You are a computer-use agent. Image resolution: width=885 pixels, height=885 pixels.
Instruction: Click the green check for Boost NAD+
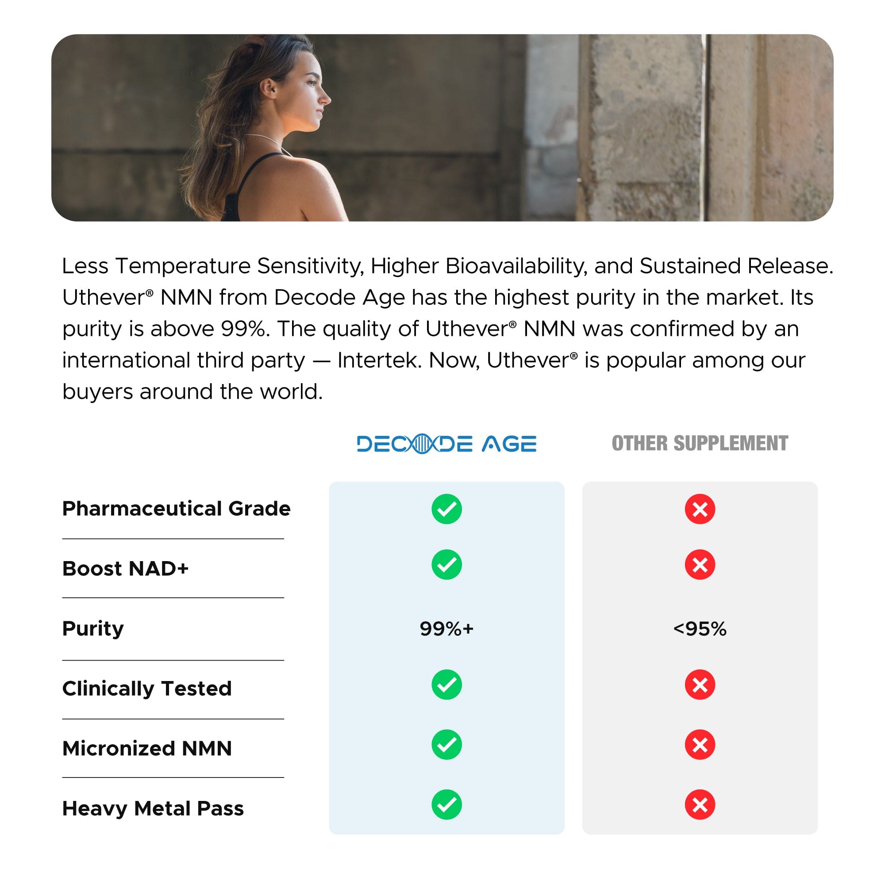(x=446, y=564)
